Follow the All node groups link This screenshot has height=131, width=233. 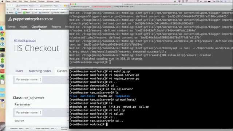(25, 40)
